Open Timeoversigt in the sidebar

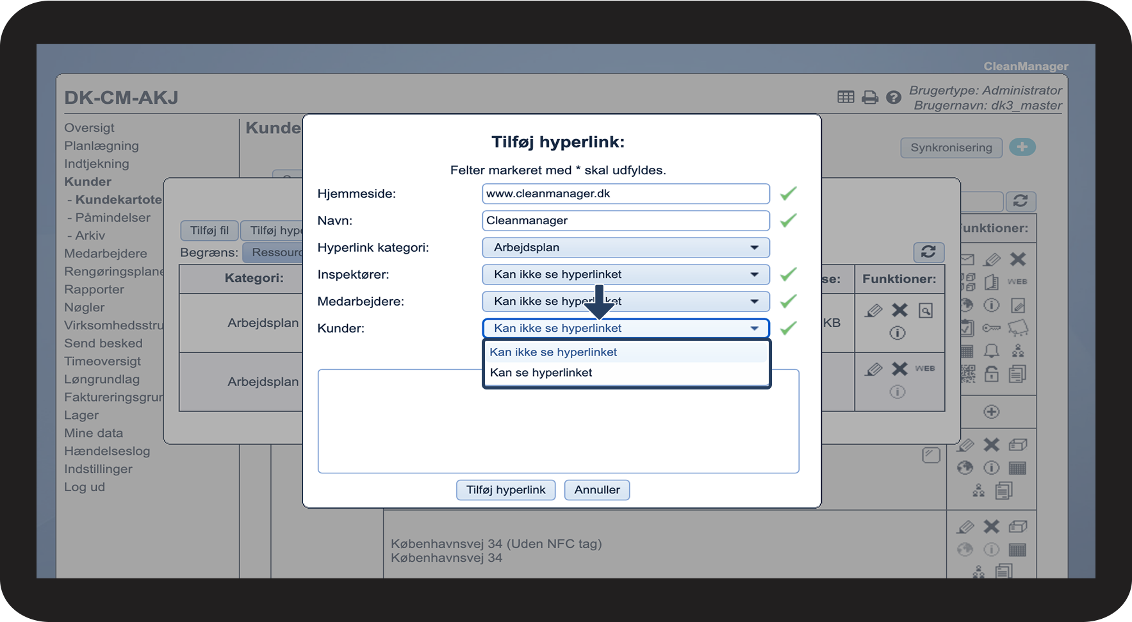pos(103,361)
